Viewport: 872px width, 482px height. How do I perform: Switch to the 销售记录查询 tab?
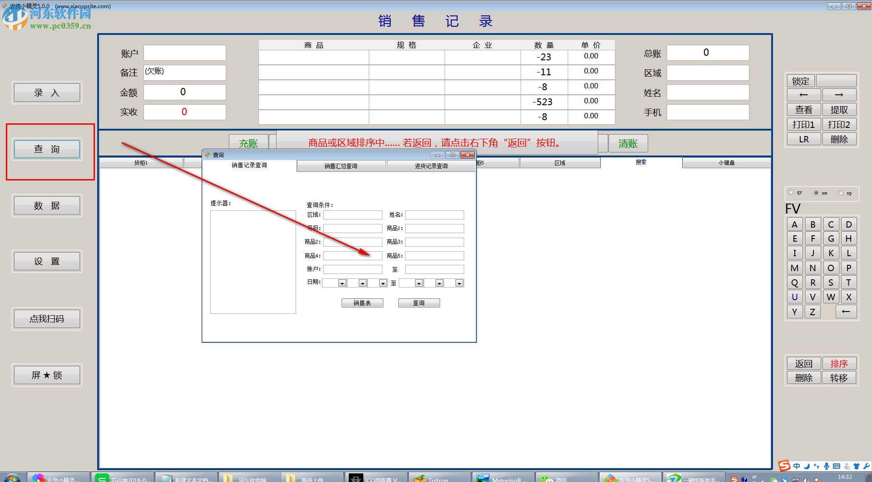[x=249, y=166]
